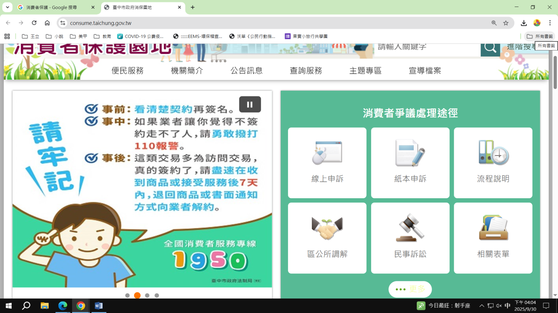558x313 pixels.
Task: Bookmark this page with the star icon
Action: (x=506, y=23)
